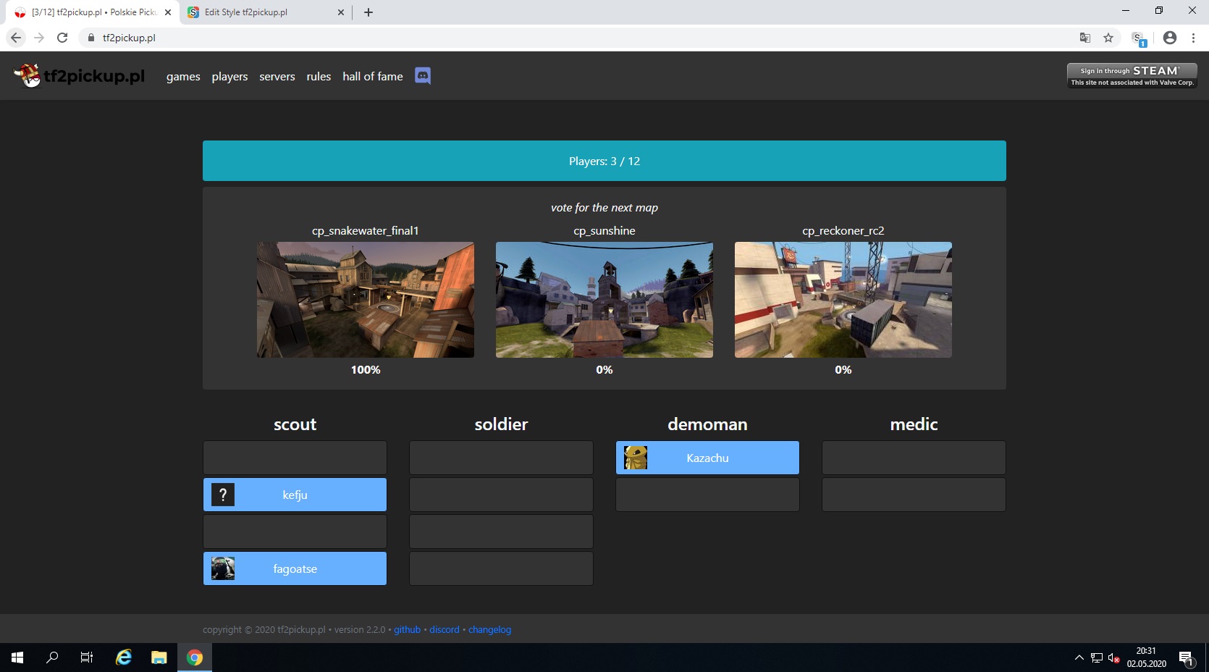View site security padlock info

pos(91,38)
